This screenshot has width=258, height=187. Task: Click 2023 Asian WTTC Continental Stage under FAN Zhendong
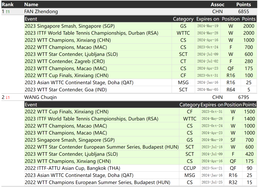(79, 83)
